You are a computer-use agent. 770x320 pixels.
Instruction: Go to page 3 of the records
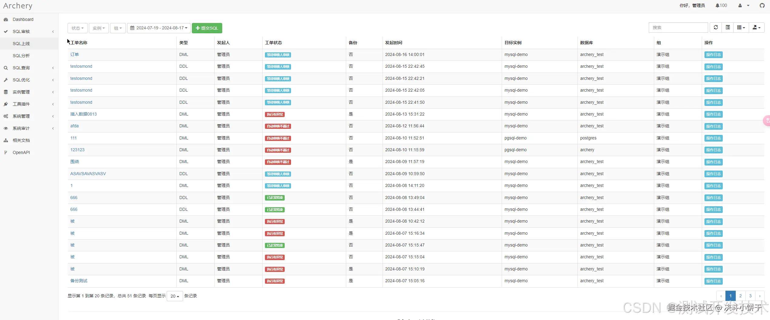tap(750, 296)
